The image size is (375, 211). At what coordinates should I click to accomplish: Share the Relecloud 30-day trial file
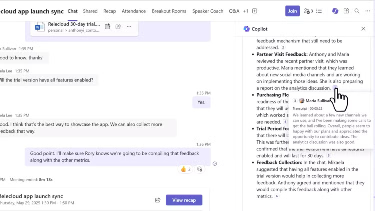pos(118,26)
